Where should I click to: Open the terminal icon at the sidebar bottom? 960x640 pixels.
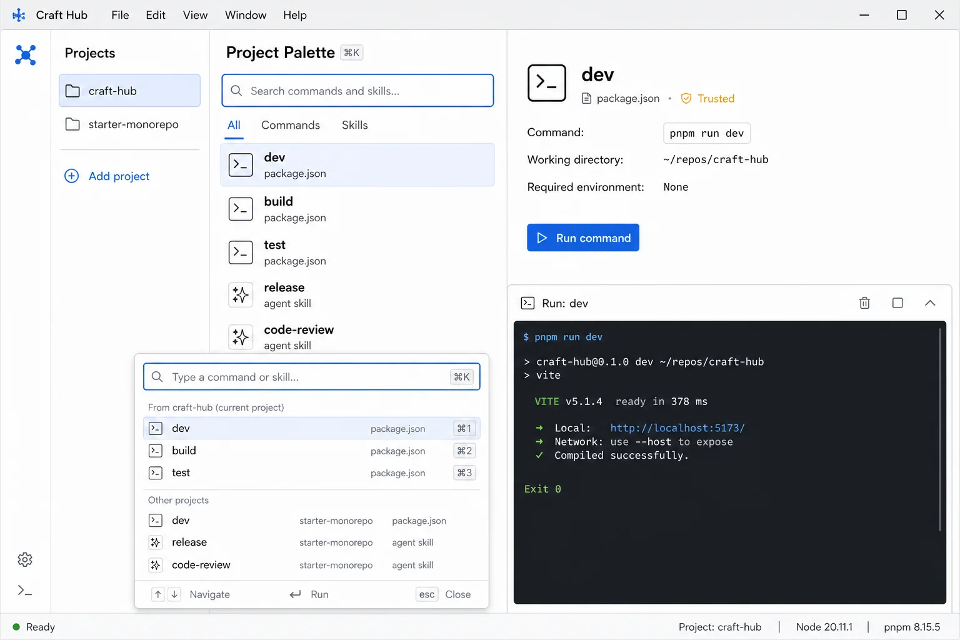coord(25,591)
